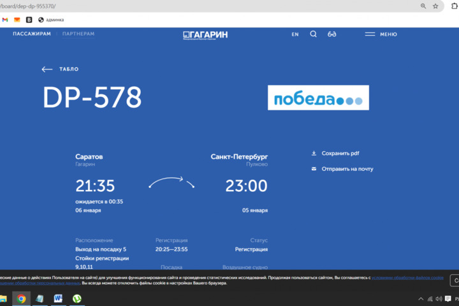Click the Победа airline logo
The height and width of the screenshot is (306, 459).
(x=318, y=98)
